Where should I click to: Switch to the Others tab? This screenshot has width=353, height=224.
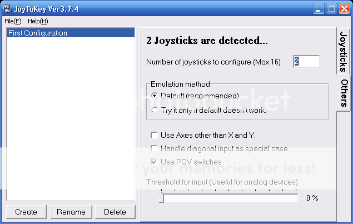pos(344,93)
